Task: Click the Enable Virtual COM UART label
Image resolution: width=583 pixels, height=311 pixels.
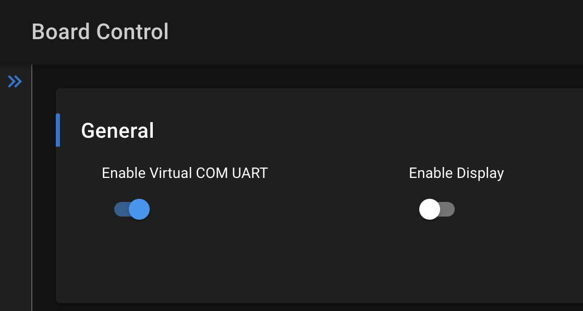Action: (x=185, y=173)
